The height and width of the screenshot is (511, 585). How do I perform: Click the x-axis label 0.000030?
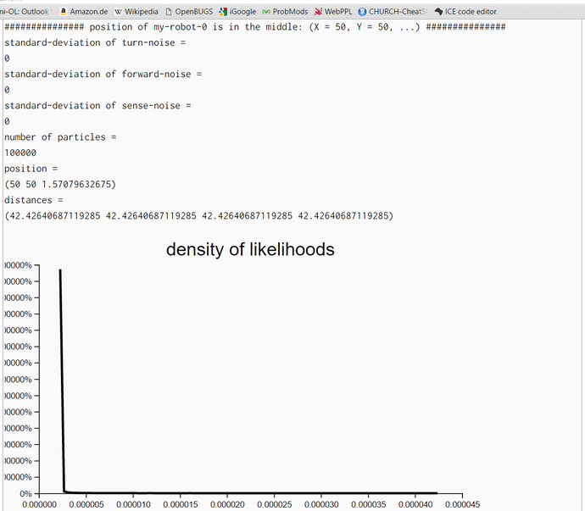click(321, 505)
